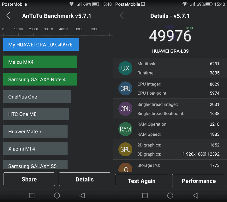This screenshot has width=227, height=202.
Task: Tap left screen recent apps square button
Action: [x=32, y=195]
